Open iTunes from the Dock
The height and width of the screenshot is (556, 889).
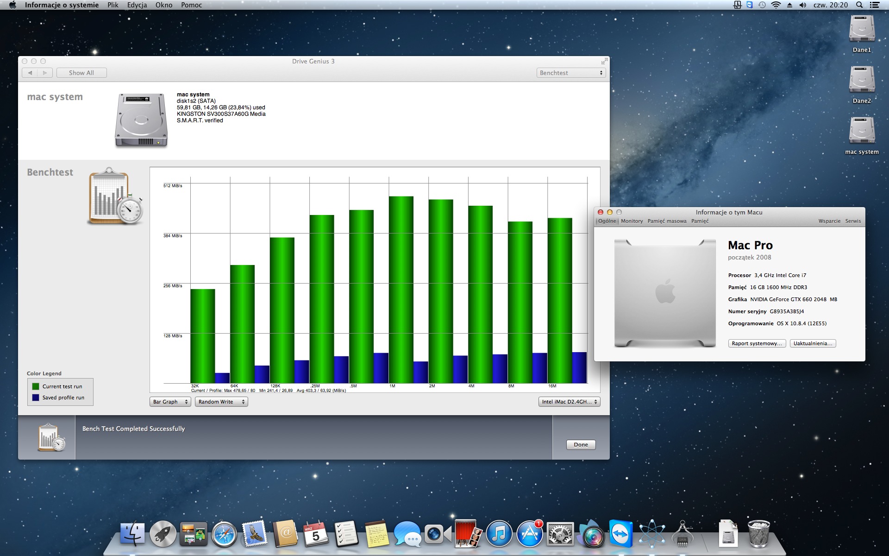pos(499,534)
